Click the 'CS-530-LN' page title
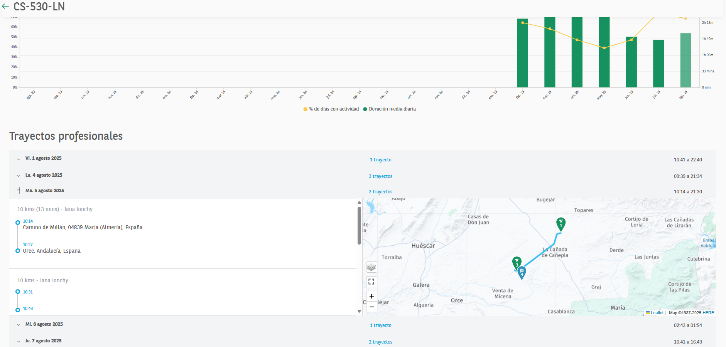 39,7
